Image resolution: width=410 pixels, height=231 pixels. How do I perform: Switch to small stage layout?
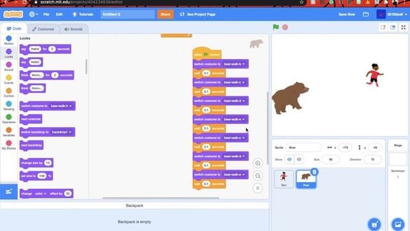(383, 27)
